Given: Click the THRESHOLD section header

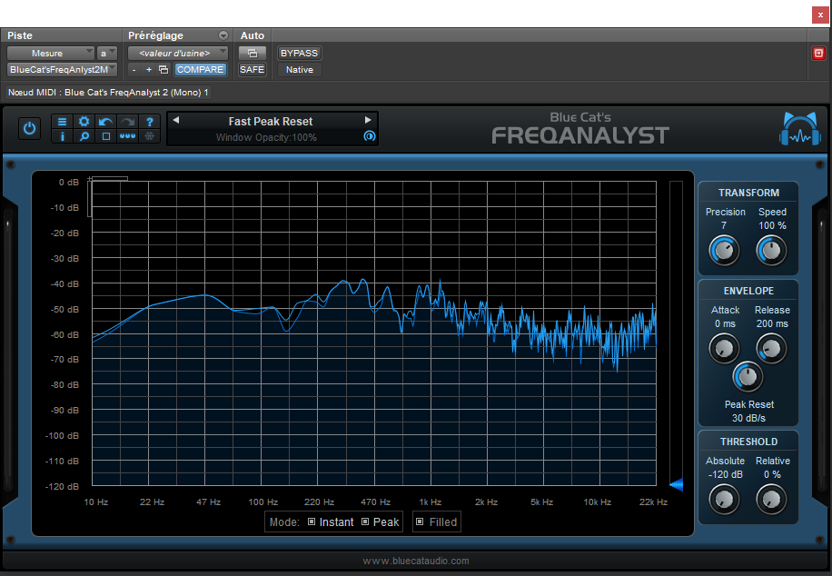Looking at the screenshot, I should (x=748, y=442).
